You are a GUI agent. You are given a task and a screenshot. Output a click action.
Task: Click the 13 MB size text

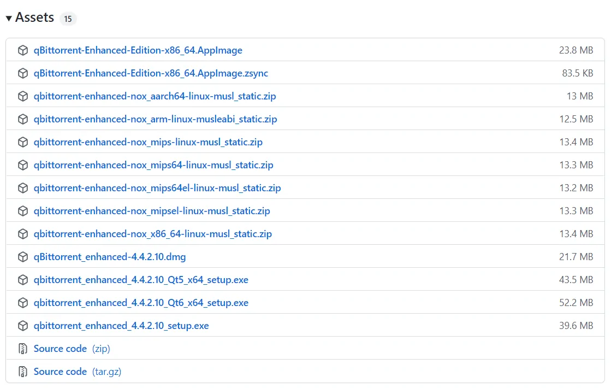[580, 96]
